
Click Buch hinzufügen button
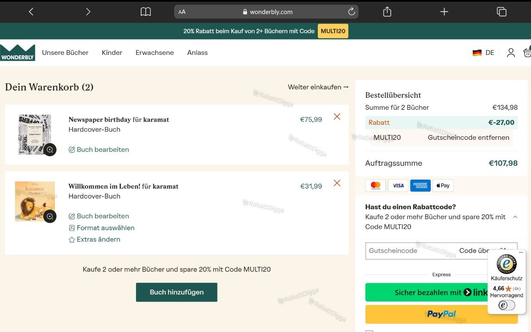(177, 292)
